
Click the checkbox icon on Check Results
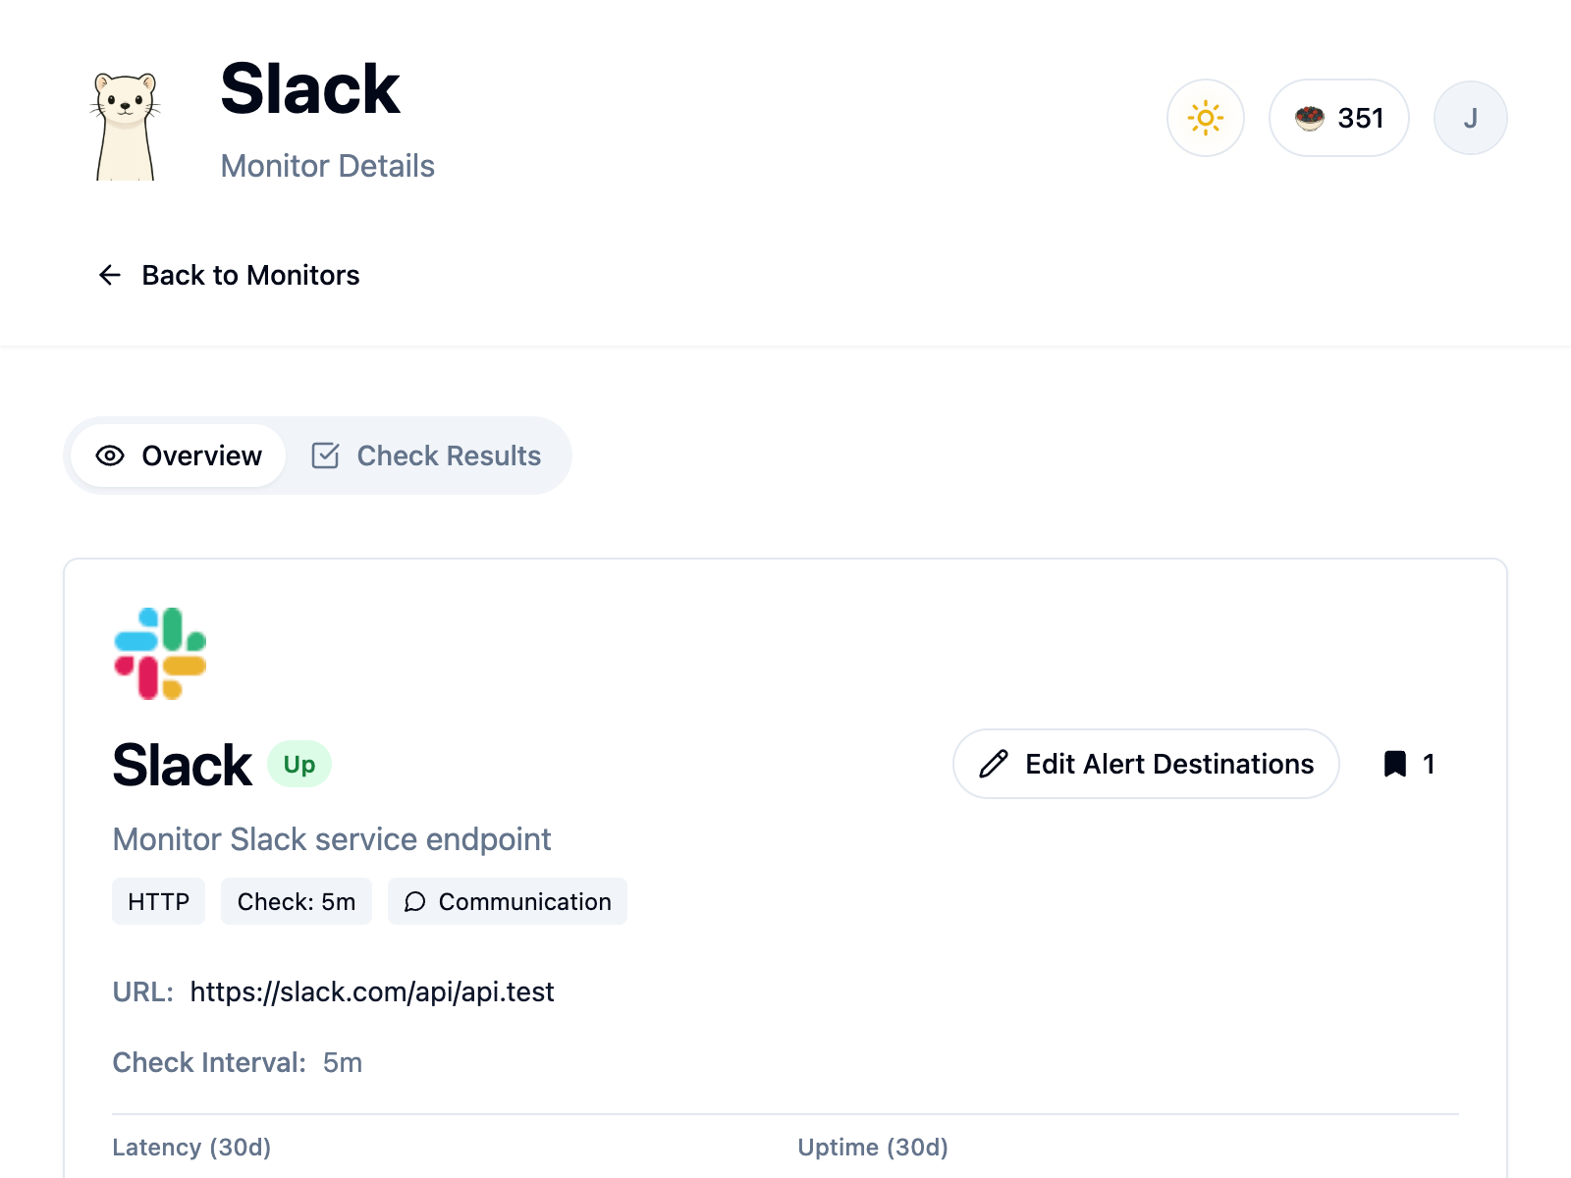tap(325, 455)
